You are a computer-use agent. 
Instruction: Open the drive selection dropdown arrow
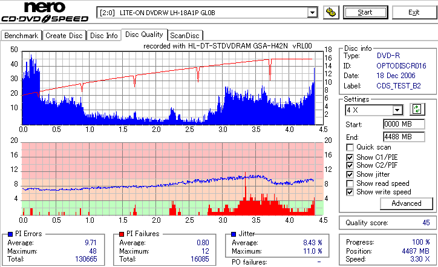coord(312,13)
